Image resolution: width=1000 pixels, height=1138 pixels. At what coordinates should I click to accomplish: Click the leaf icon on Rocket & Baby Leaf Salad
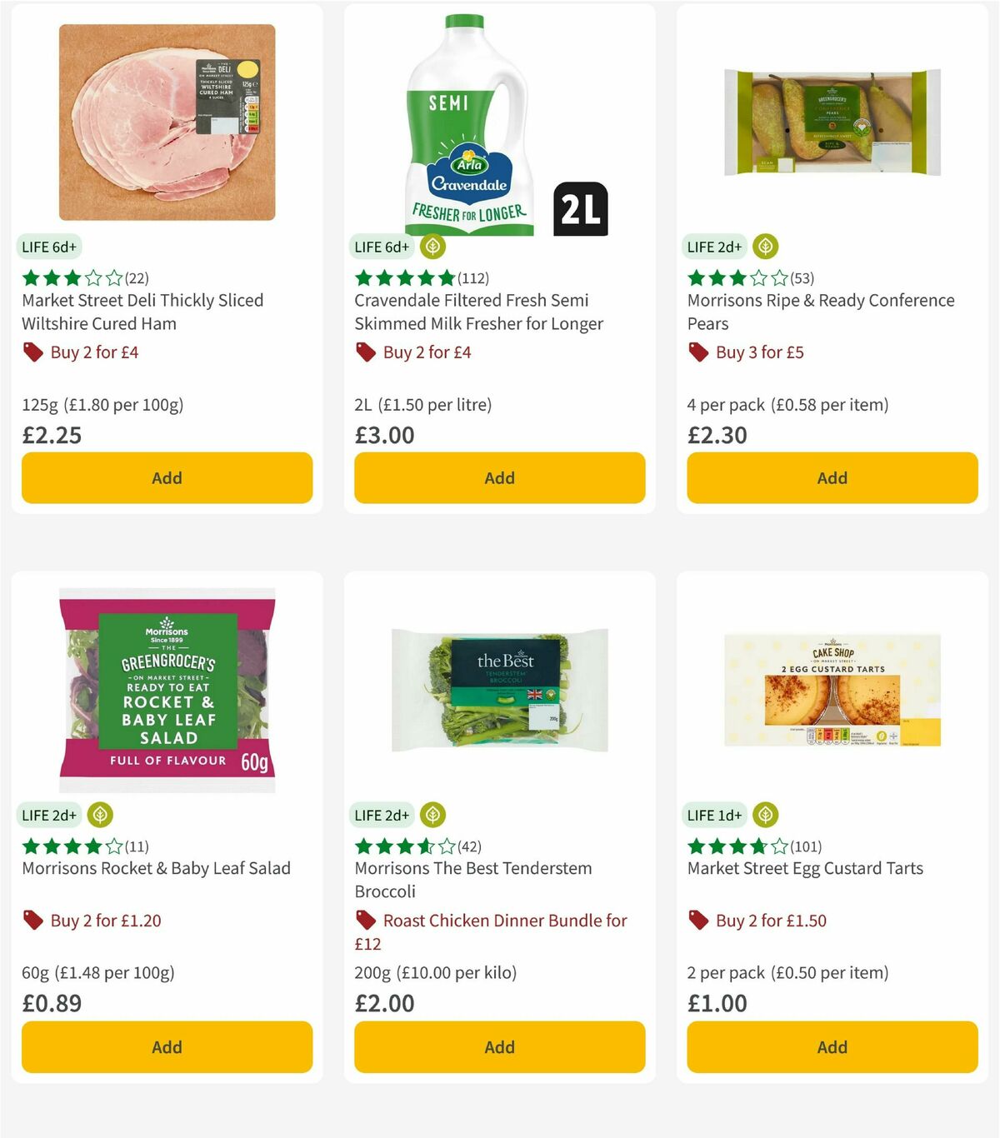coord(100,815)
